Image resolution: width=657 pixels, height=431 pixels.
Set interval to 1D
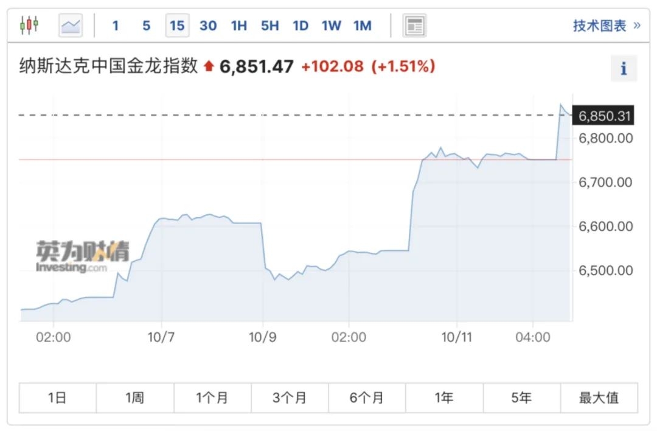(301, 26)
